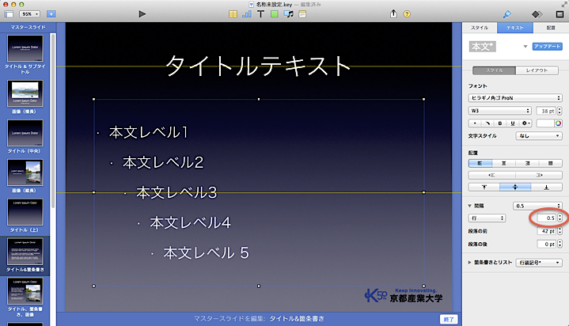
Task: Switch to the スタイル inspector tab
Action: [x=480, y=28]
